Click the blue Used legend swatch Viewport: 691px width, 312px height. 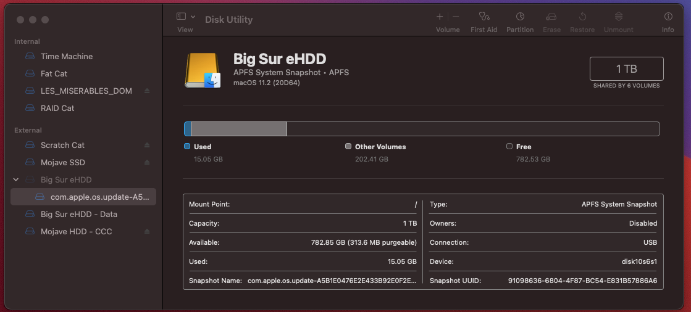(x=187, y=147)
